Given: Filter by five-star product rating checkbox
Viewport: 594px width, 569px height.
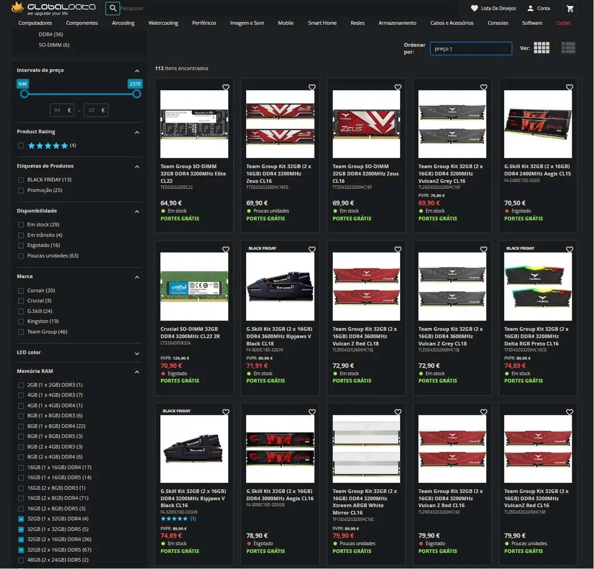Looking at the screenshot, I should (x=21, y=146).
